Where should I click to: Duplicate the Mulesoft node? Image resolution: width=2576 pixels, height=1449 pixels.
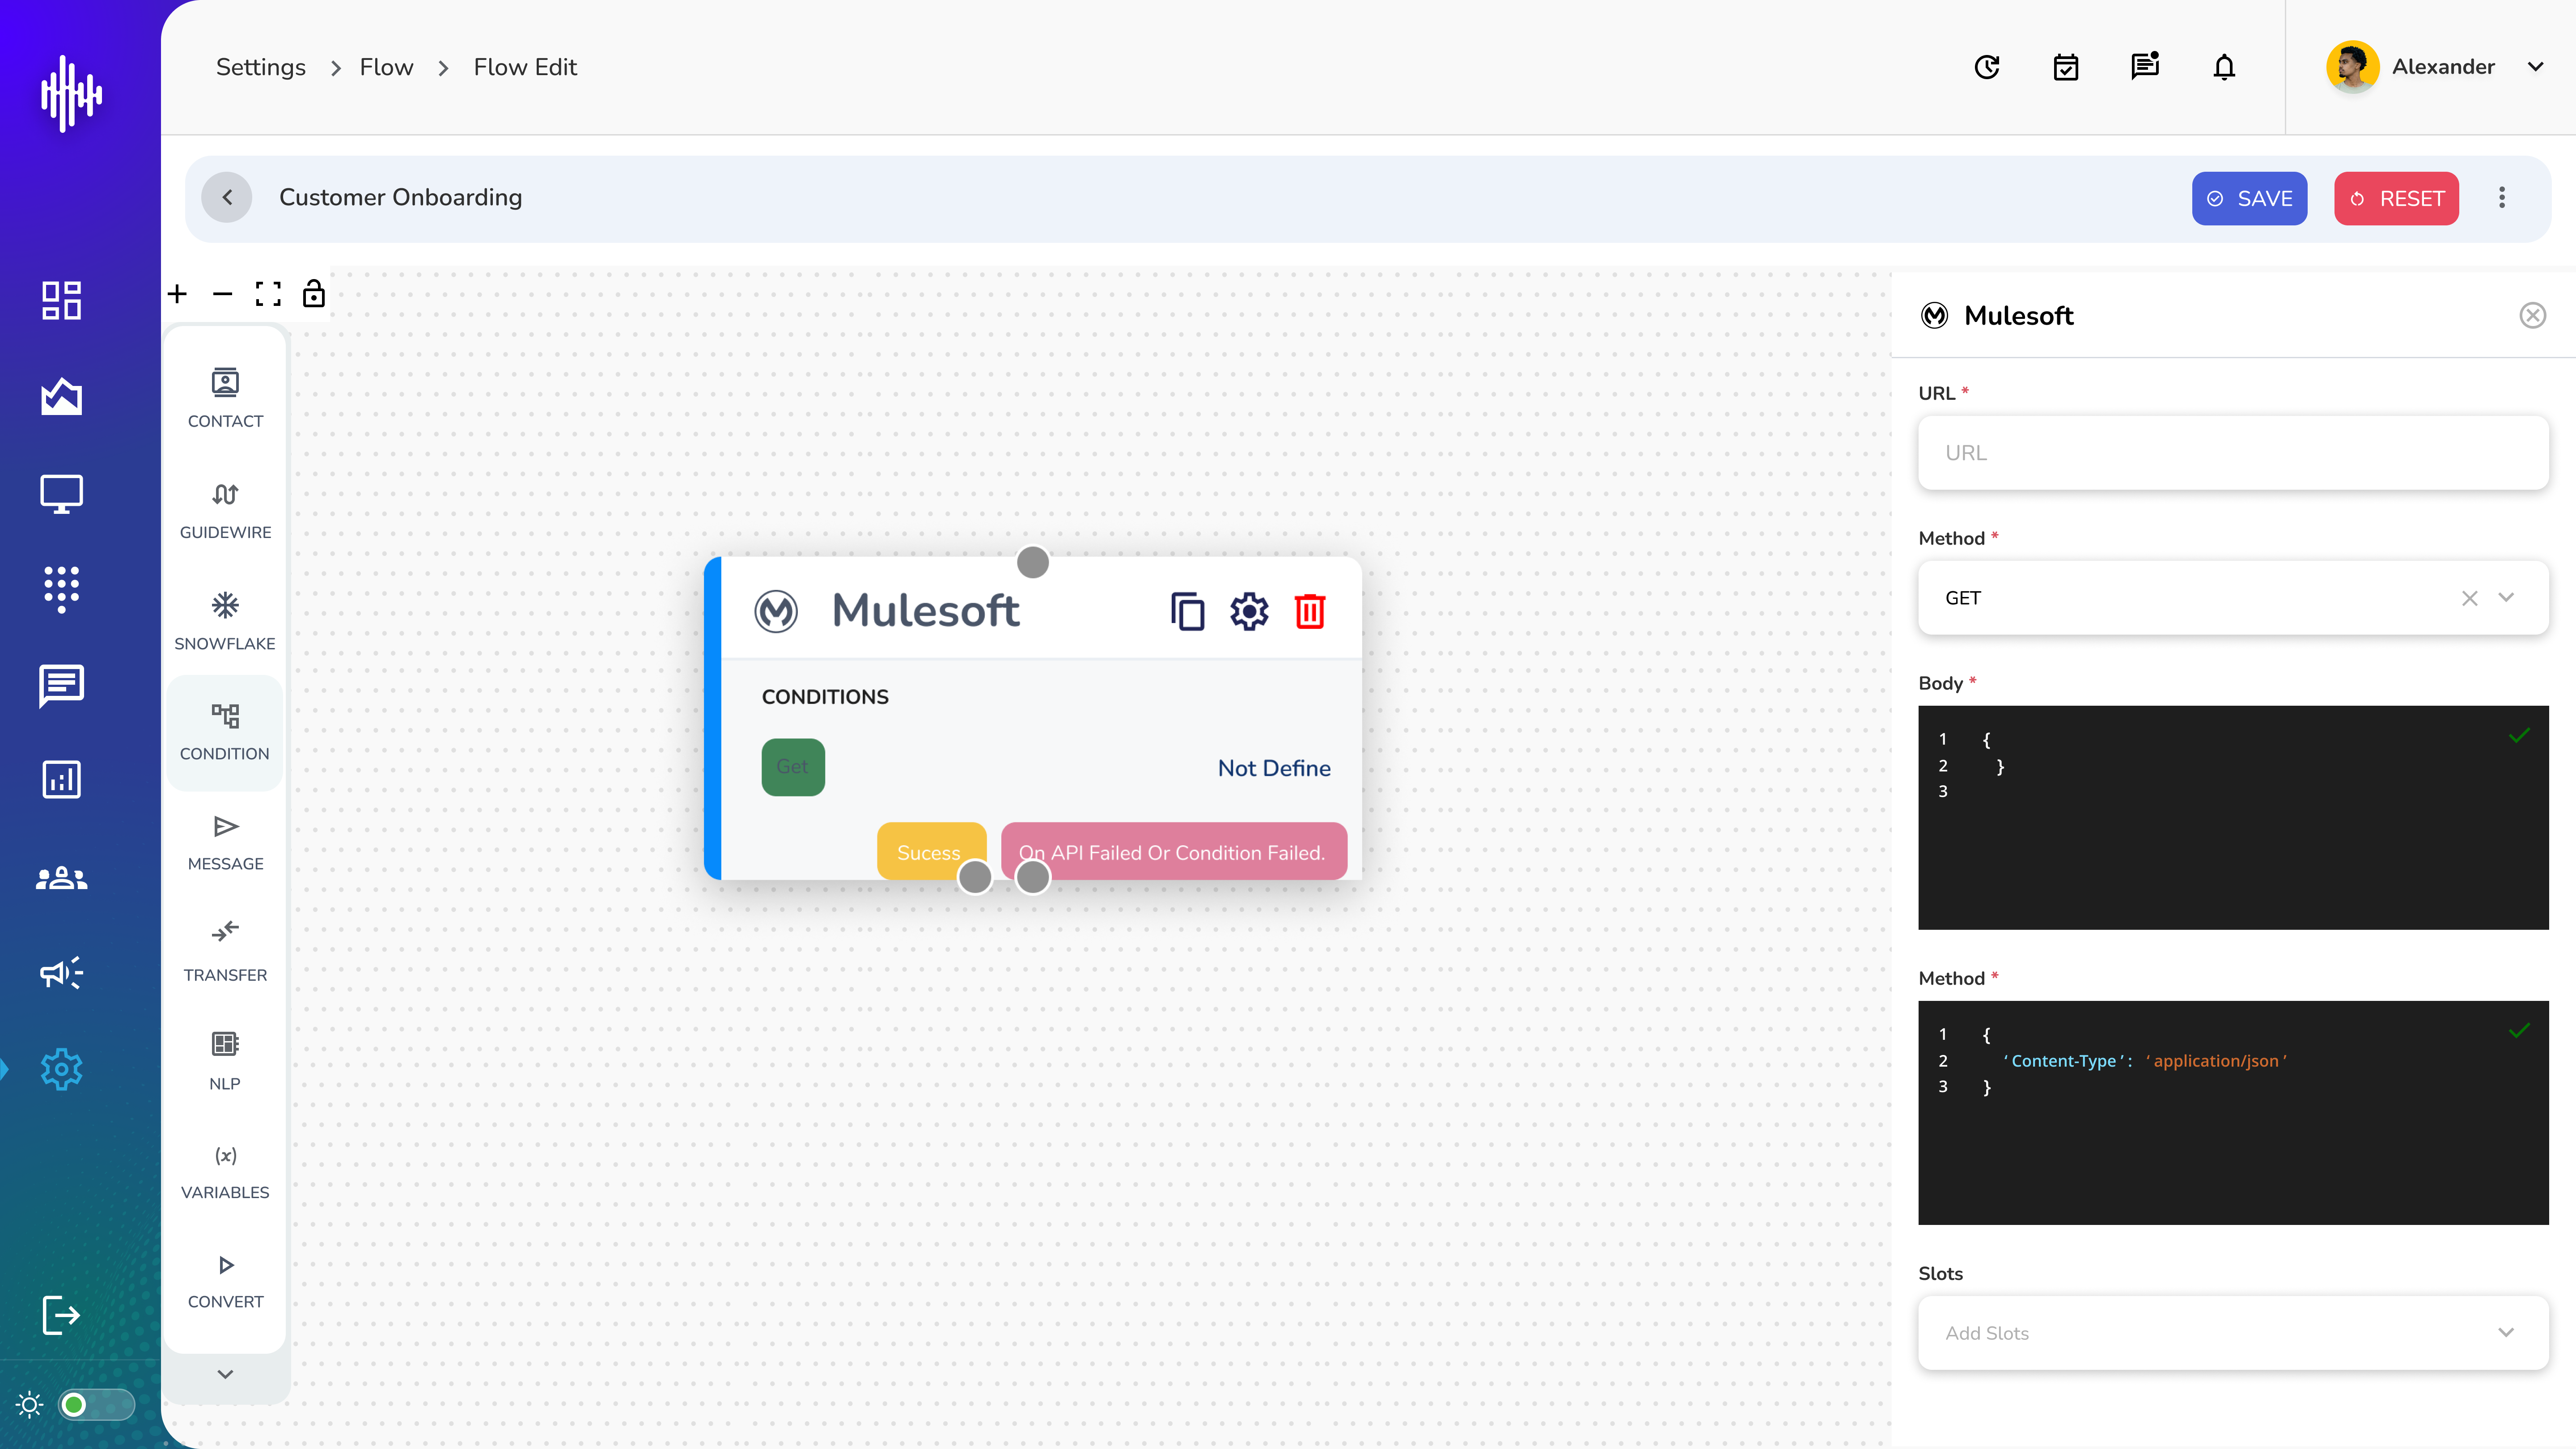click(1187, 611)
